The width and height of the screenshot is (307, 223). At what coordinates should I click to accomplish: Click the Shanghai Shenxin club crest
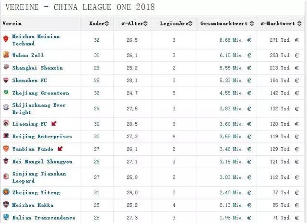click(6, 68)
